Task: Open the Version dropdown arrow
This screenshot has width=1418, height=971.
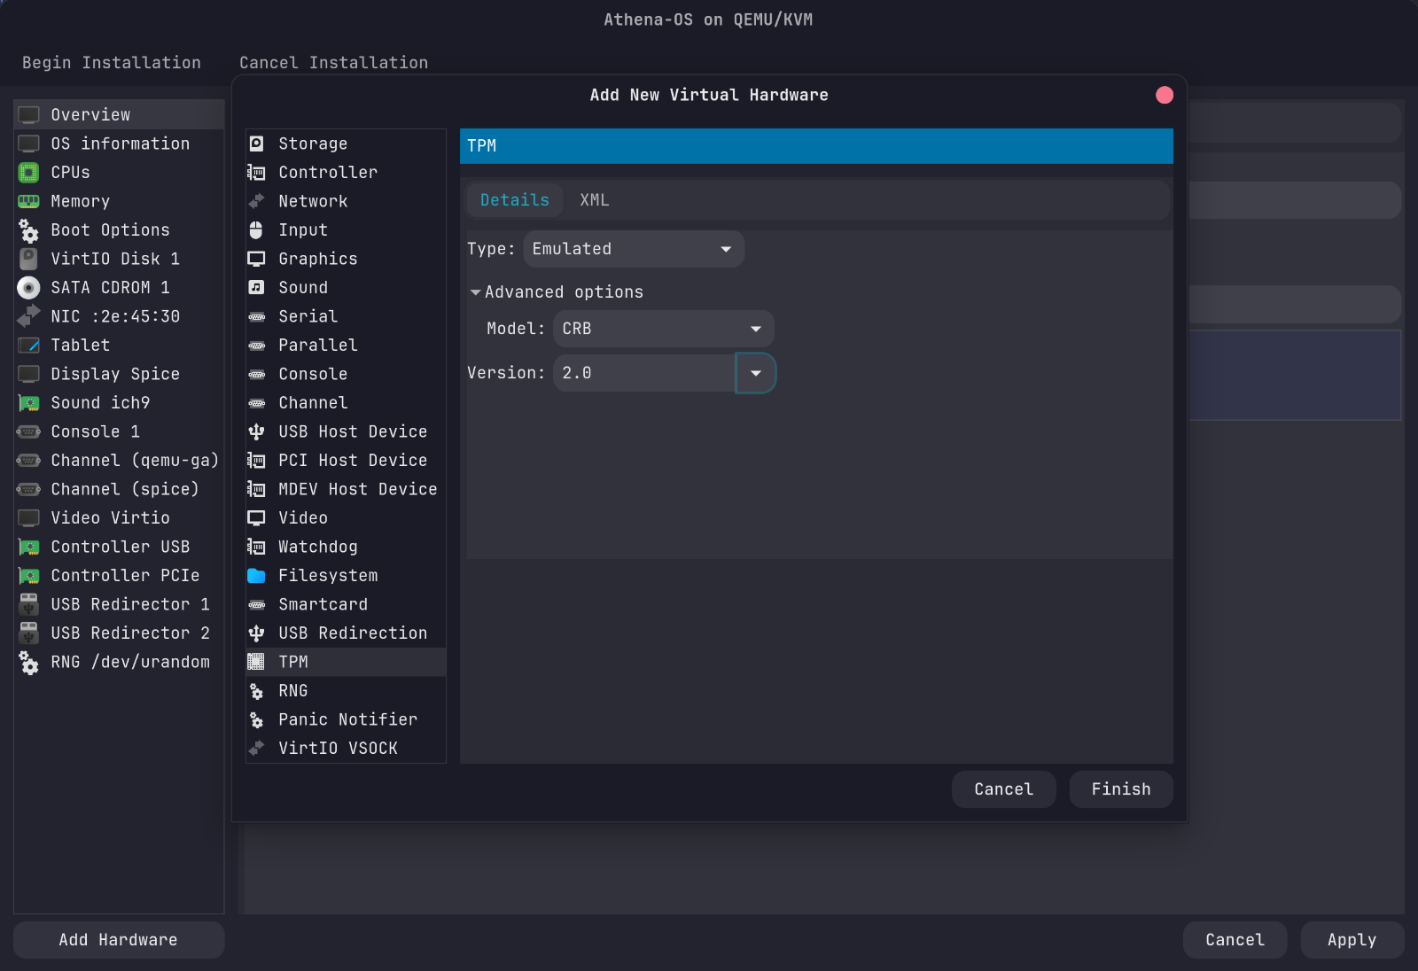Action: tap(756, 373)
